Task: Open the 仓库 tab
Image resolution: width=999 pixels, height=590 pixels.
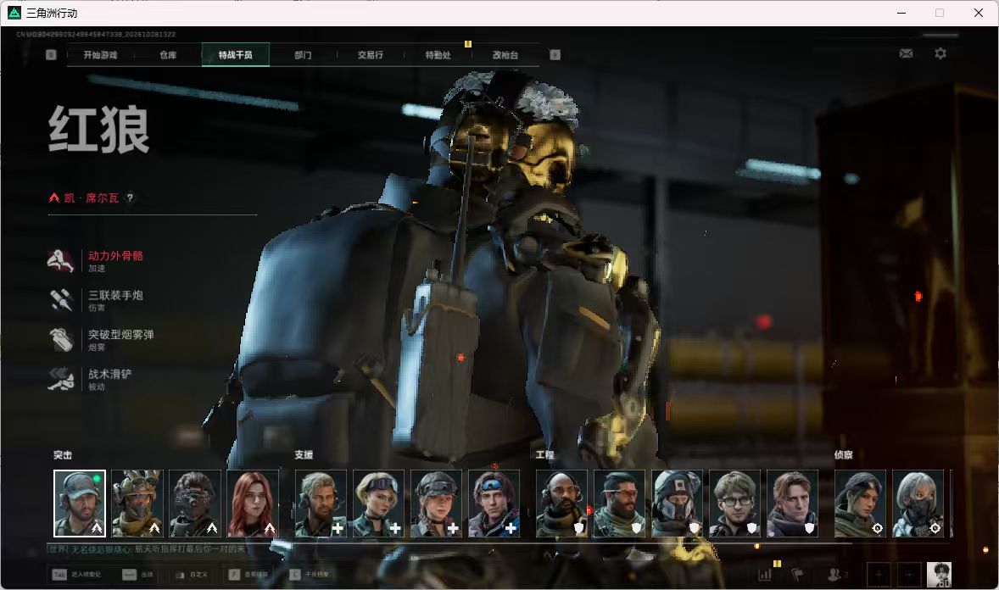Action: pyautogui.click(x=168, y=55)
